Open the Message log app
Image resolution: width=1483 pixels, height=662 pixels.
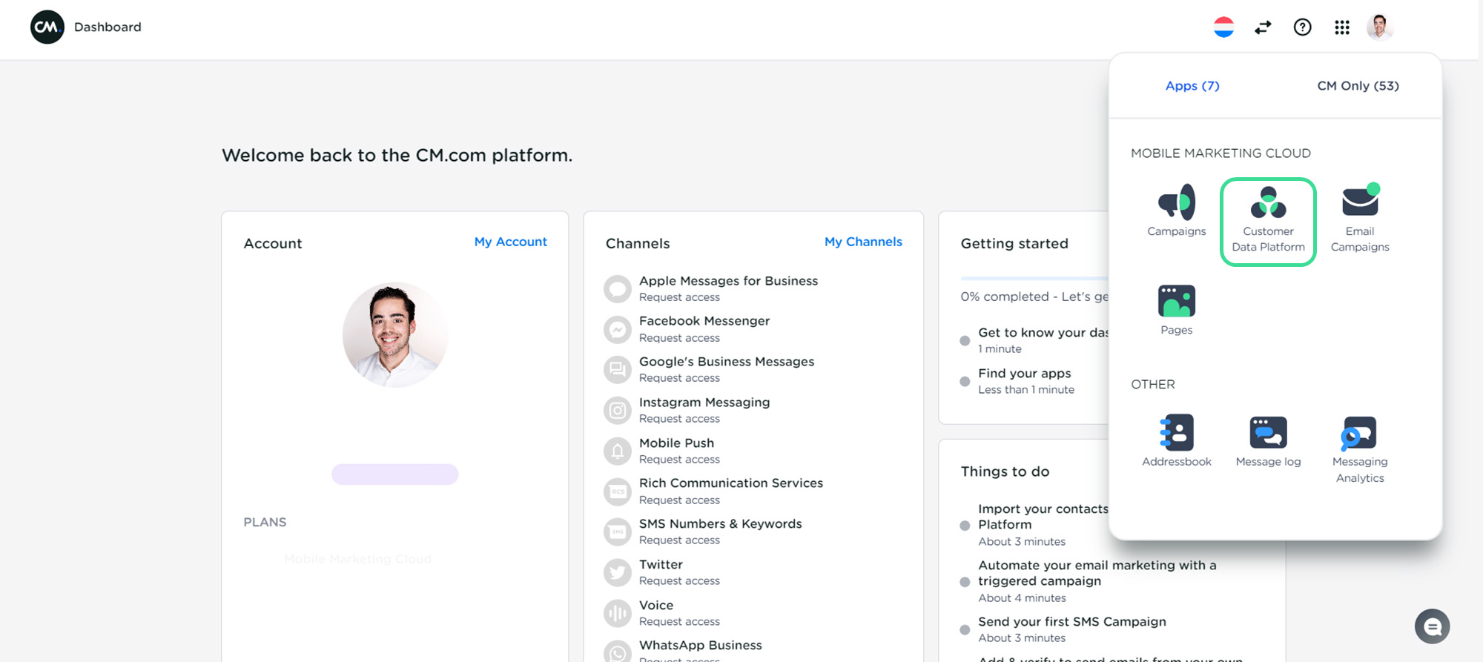click(x=1268, y=441)
